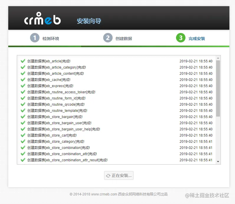The width and height of the screenshot is (235, 204).
Task: Click step 2 number circle
Action: (x=108, y=38)
